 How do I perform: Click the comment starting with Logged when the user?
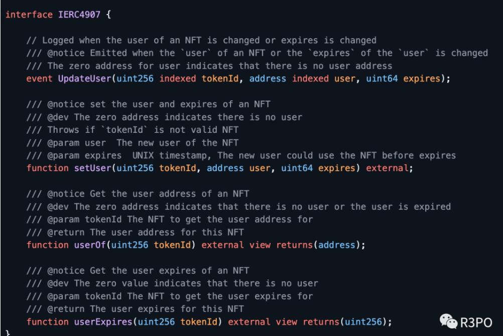tap(201, 41)
